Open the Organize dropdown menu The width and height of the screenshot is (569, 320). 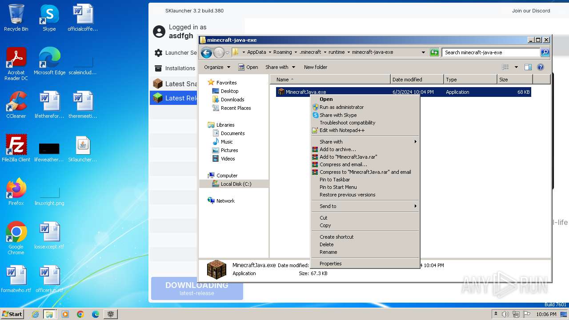[x=217, y=67]
